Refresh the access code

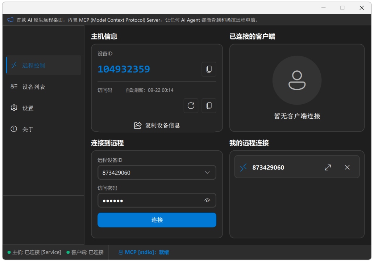[x=191, y=106]
